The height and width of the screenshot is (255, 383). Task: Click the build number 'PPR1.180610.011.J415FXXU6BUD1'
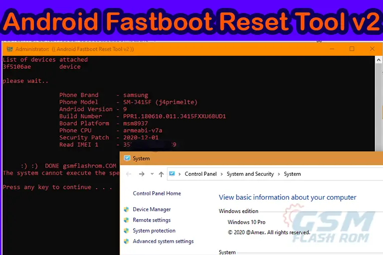click(x=175, y=116)
